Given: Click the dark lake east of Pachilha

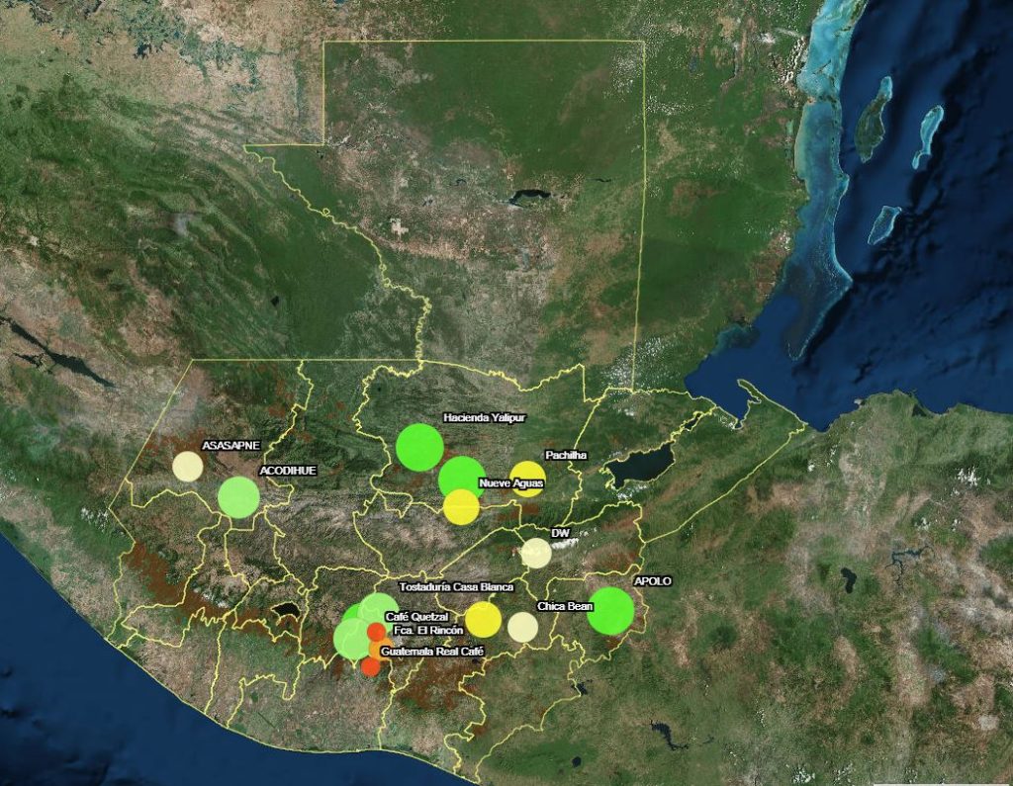Looking at the screenshot, I should pyautogui.click(x=640, y=464).
